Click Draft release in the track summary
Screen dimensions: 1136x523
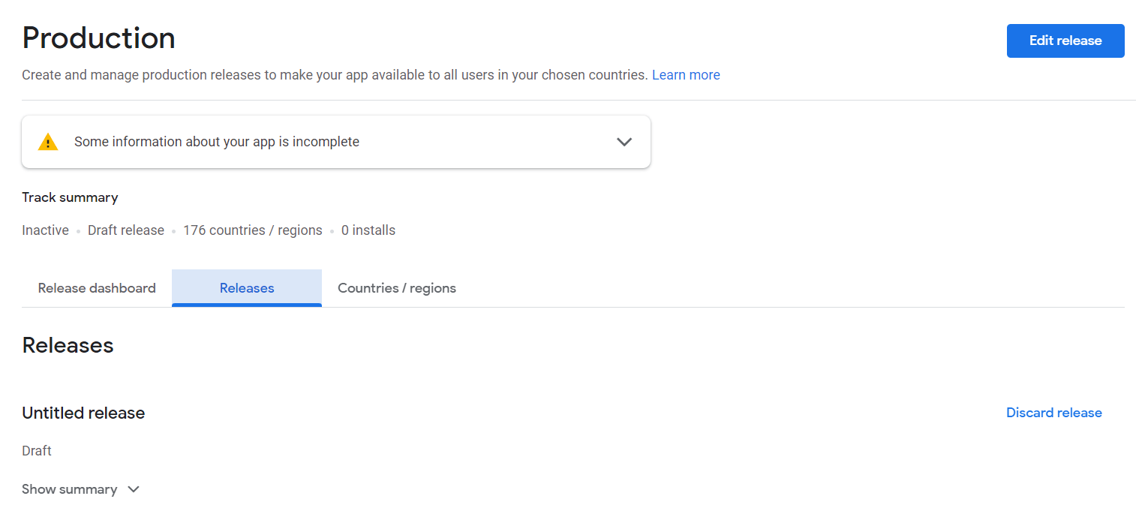click(x=125, y=230)
